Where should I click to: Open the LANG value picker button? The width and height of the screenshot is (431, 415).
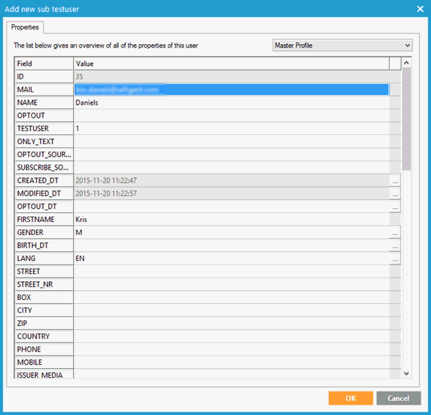[394, 259]
